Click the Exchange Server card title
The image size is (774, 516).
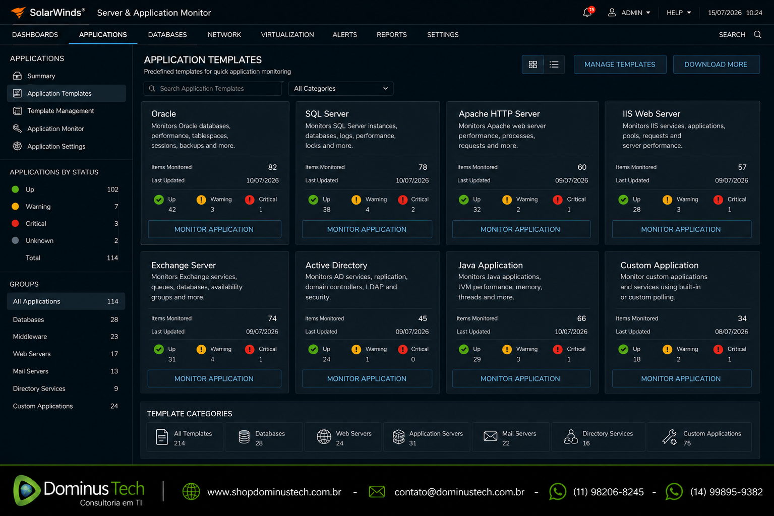click(184, 265)
